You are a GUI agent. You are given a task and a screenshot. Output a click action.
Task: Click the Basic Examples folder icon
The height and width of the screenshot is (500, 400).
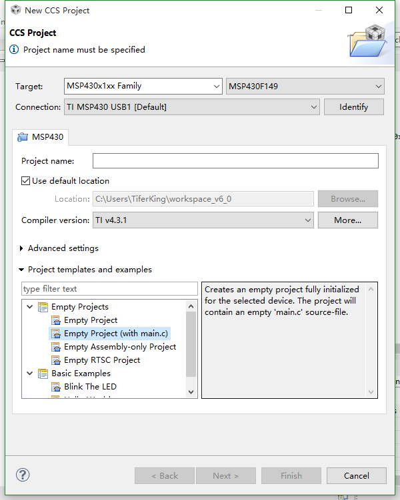pyautogui.click(x=43, y=374)
